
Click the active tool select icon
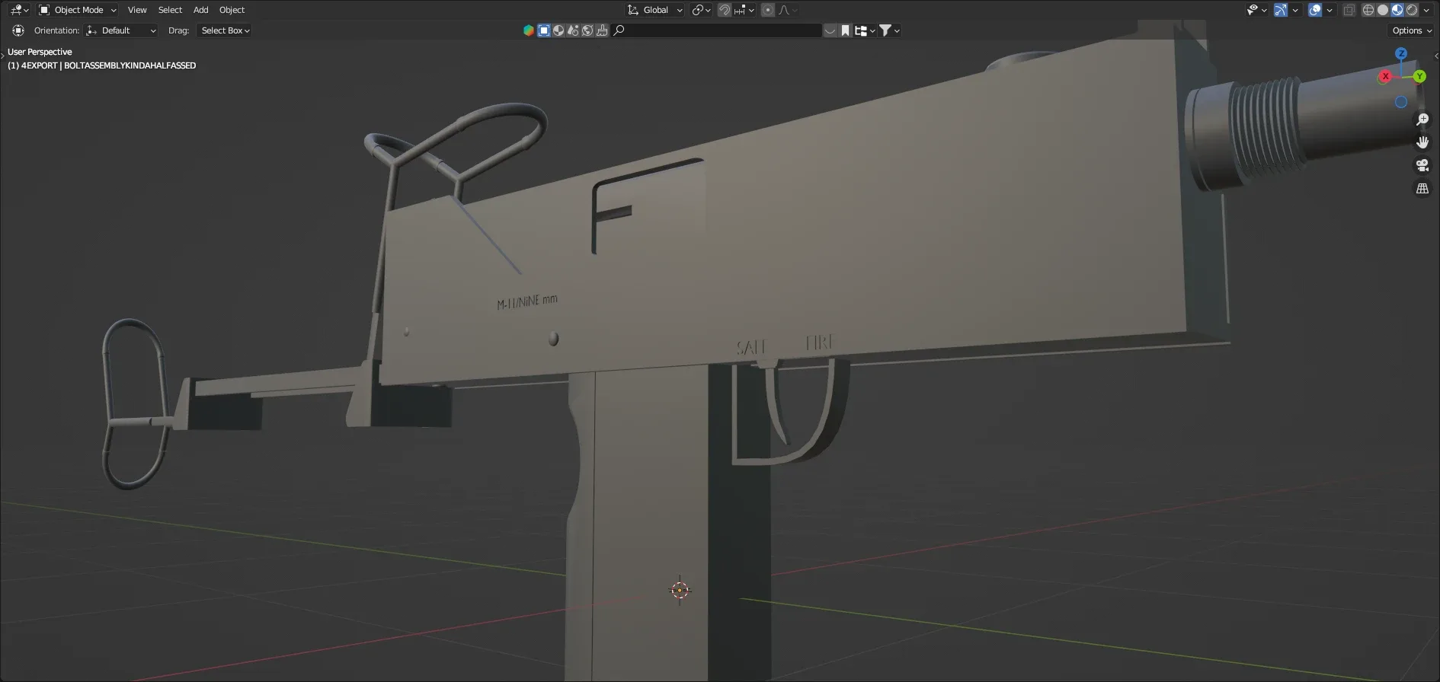coord(18,30)
